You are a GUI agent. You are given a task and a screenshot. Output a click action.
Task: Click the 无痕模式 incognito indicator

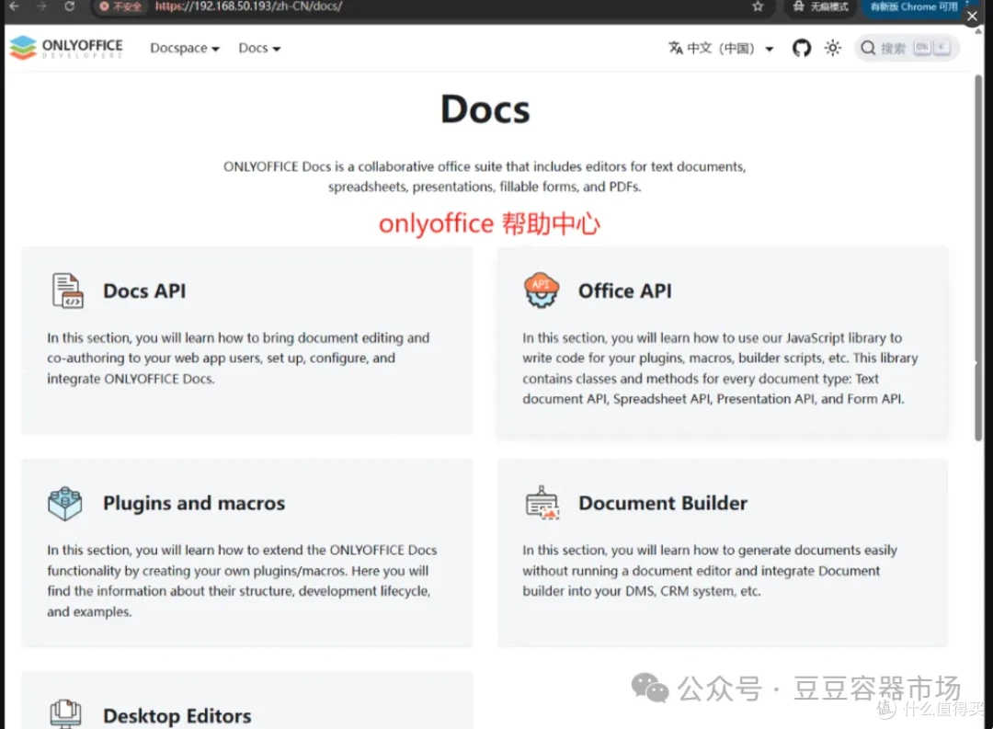coord(821,6)
